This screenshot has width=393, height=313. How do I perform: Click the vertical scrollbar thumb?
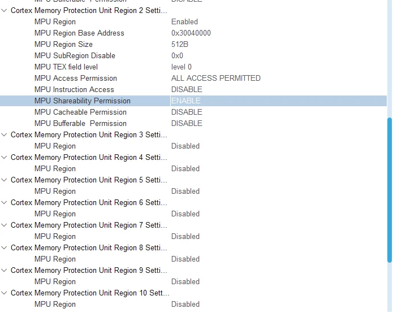[x=390, y=190]
